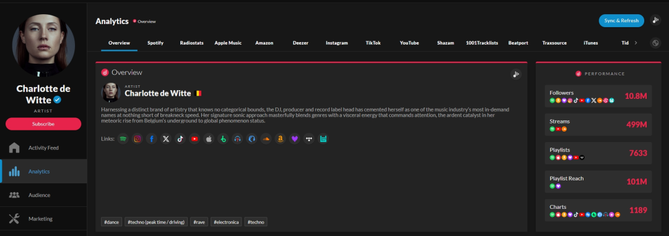
Task: Open the SoundCloud link icon
Action: click(x=266, y=138)
